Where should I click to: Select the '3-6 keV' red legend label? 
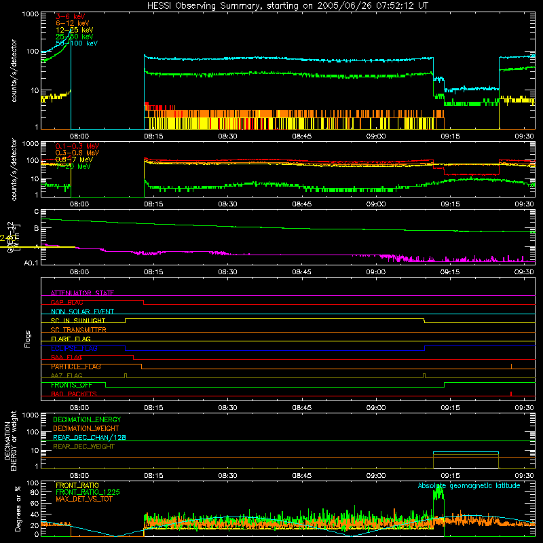[x=71, y=16]
